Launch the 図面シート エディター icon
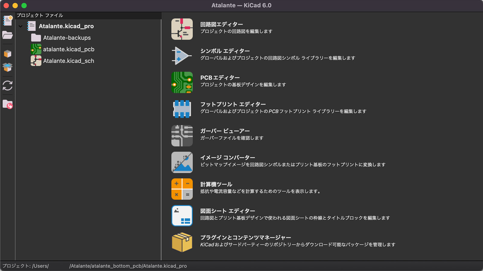Viewport: 483px width, 271px height. coord(182,216)
